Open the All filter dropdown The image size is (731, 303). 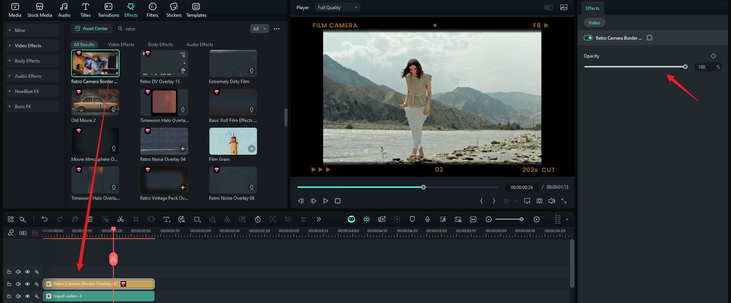pos(260,29)
